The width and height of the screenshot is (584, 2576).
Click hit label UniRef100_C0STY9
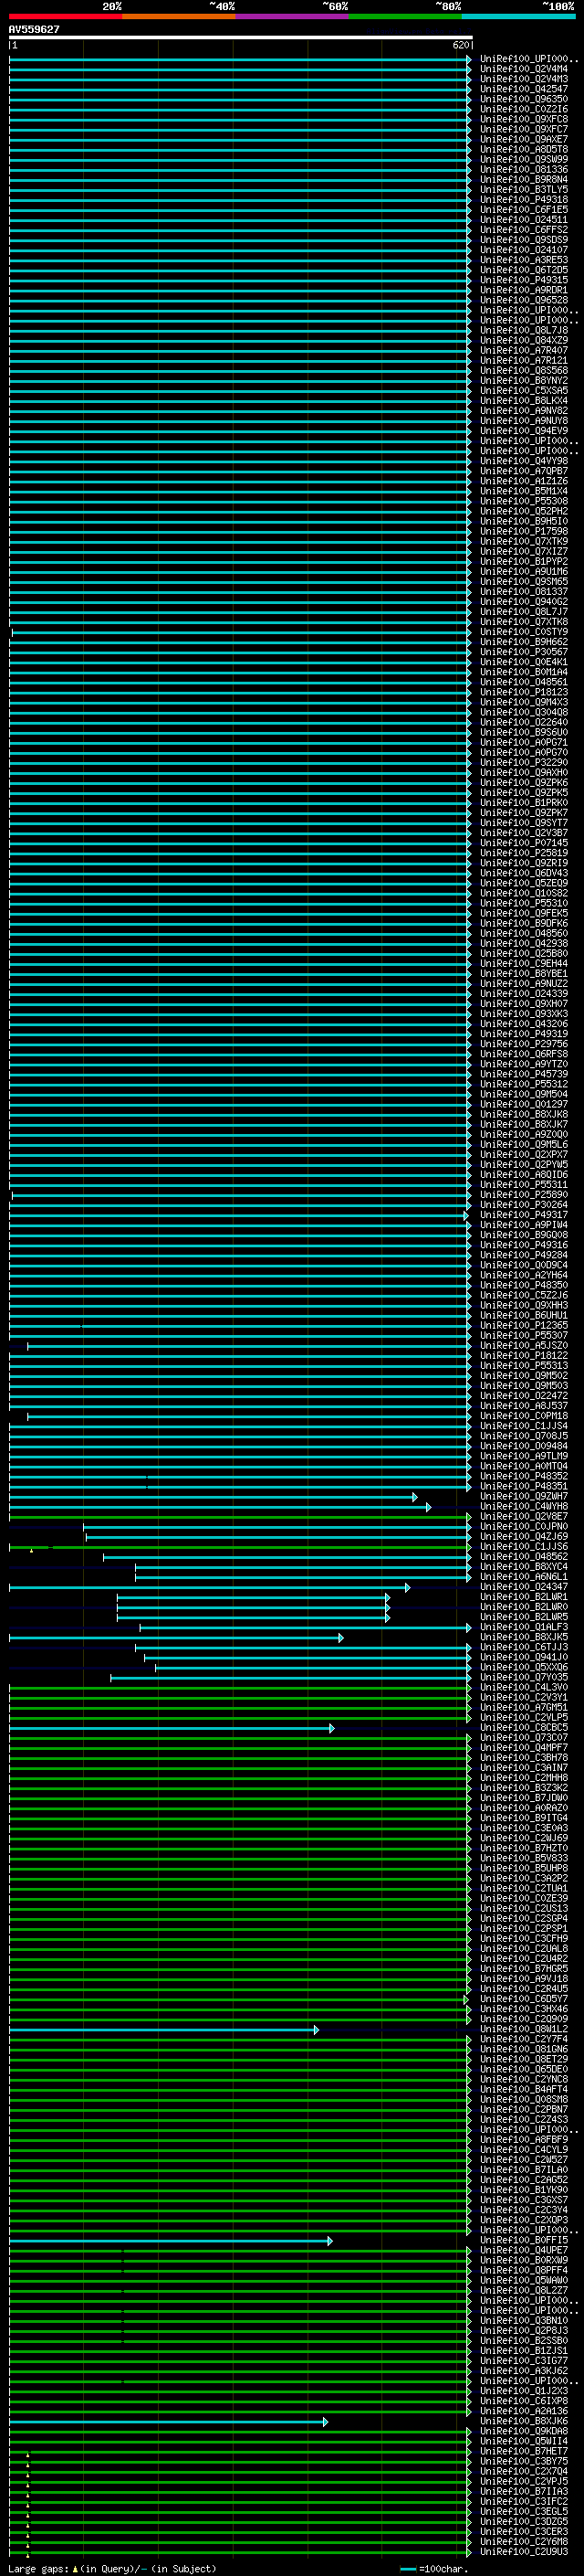tap(524, 632)
